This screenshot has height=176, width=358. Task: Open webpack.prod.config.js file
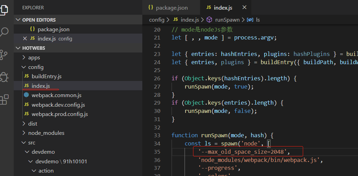click(x=60, y=114)
